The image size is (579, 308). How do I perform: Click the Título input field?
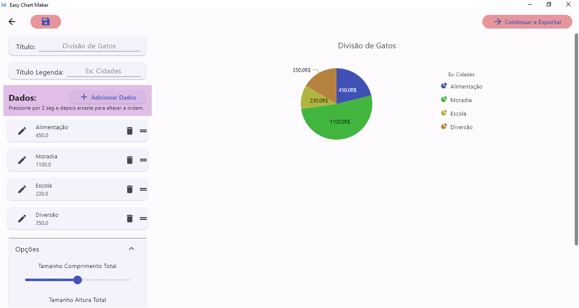click(x=91, y=45)
